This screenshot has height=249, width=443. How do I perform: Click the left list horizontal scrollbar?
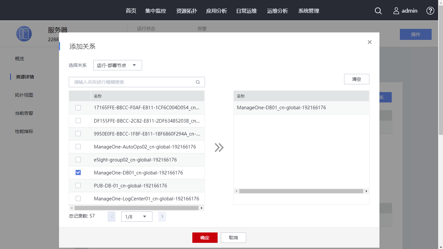coord(136,208)
